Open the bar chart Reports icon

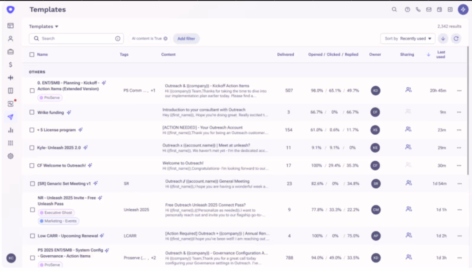(11, 130)
